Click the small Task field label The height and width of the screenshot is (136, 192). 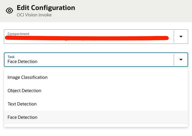11,57
